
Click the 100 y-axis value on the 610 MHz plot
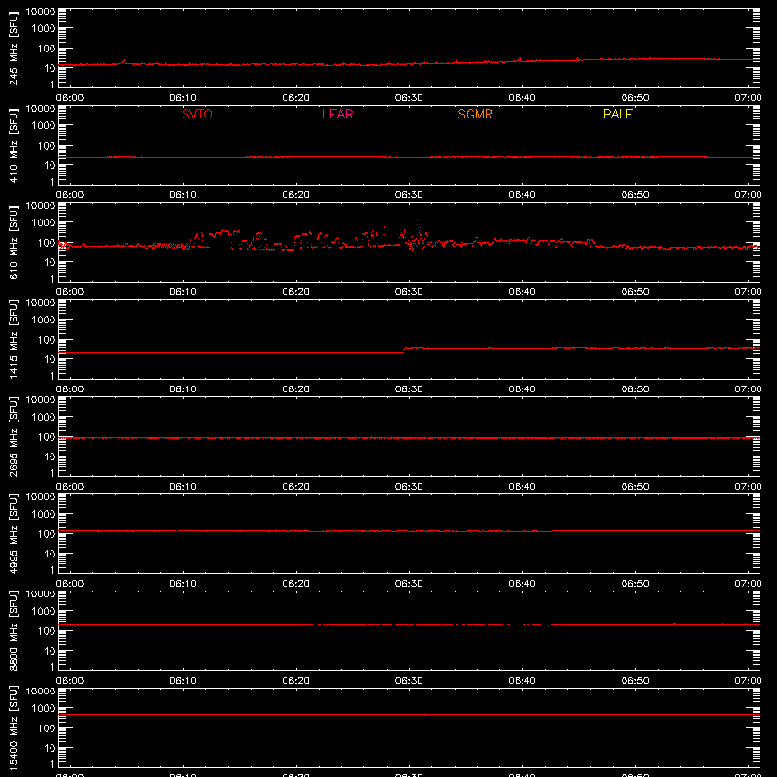tap(47, 243)
